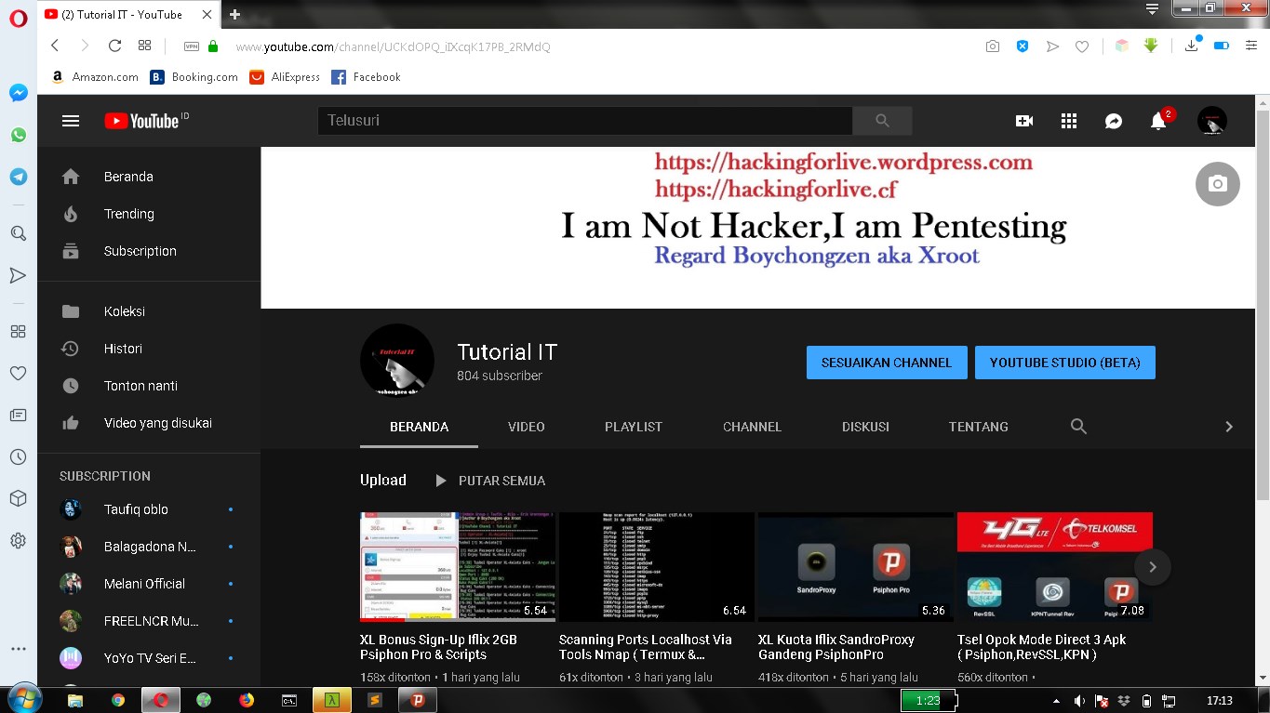Screen dimensions: 1270x713
Task: Click the search magnifier button in YouTube
Action: [x=882, y=121]
